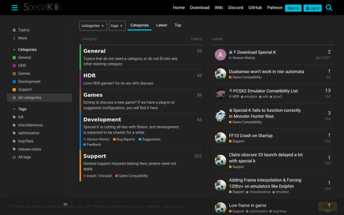The width and height of the screenshot is (344, 215).
Task: Click the bug-fixes tag icon in sidebar
Action: [14, 141]
